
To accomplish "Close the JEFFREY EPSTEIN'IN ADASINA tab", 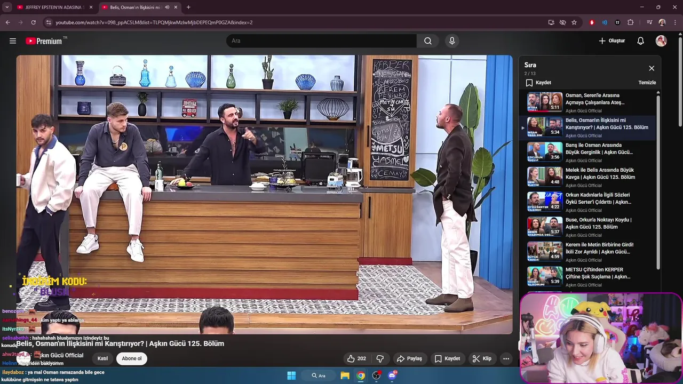I will [x=91, y=7].
